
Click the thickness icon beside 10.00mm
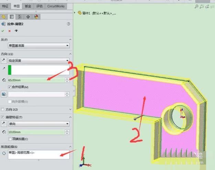(x=4, y=132)
